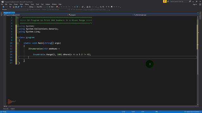Open the Analyze menu
This screenshot has width=202, height=113.
[48, 4]
